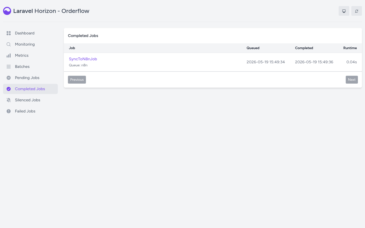365x228 pixels.
Task: Click the Dashboard grid icon
Action: [x=9, y=33]
